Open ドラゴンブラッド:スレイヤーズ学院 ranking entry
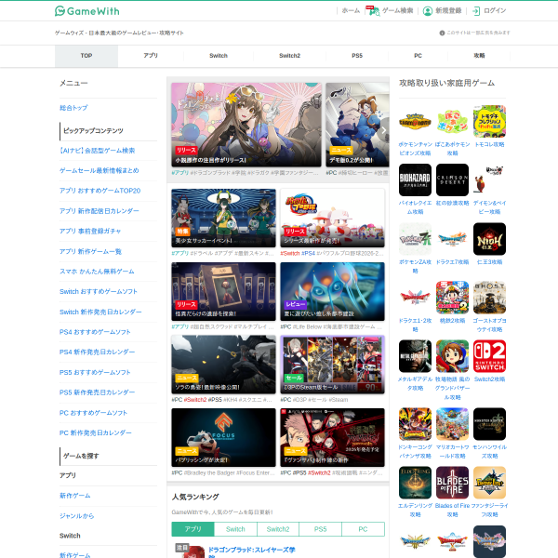This screenshot has height=558, width=558. point(252,551)
